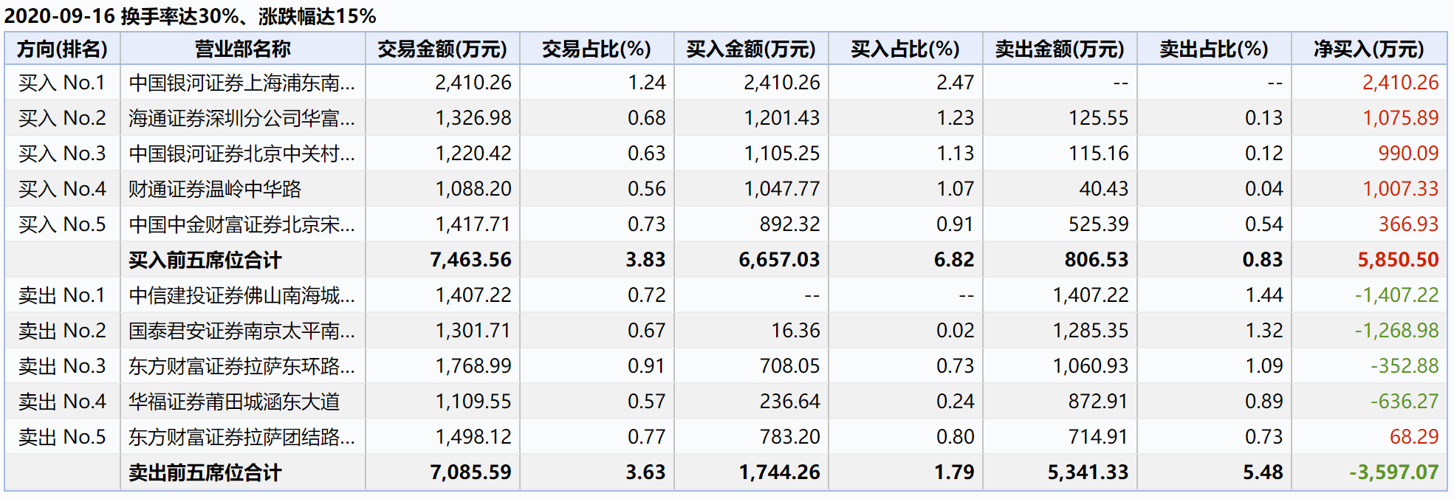Click the 卖出占比(%) column header

(1214, 49)
